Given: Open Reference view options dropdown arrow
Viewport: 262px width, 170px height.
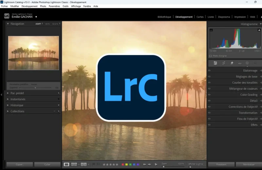Looking at the screenshot, I should 88,164.
